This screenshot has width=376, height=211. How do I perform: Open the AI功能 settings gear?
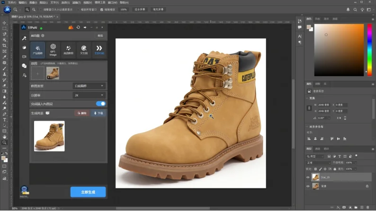pos(43,35)
